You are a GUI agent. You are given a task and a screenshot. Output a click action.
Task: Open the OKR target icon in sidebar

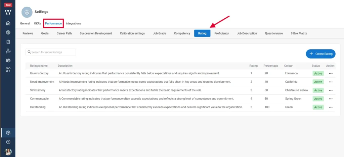point(8,32)
